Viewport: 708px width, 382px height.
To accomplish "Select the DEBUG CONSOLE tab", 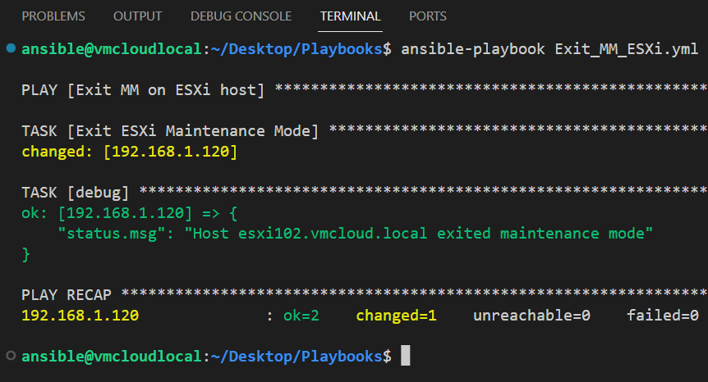I will click(241, 16).
